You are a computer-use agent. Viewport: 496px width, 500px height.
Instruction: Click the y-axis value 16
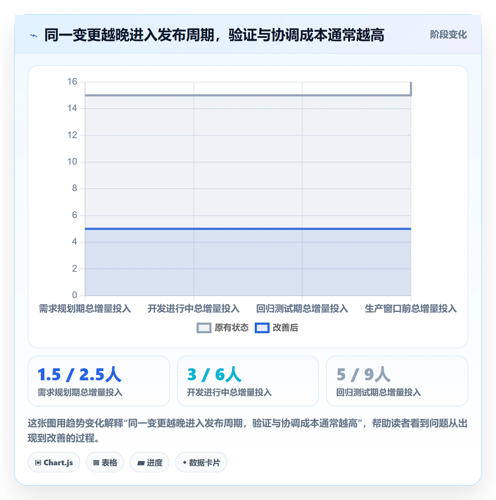pos(72,82)
